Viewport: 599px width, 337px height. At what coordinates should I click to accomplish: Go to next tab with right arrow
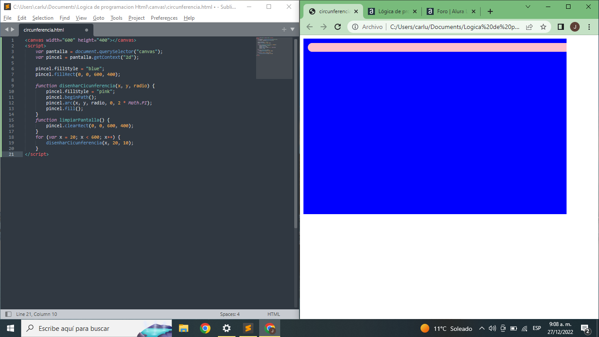[x=12, y=30]
